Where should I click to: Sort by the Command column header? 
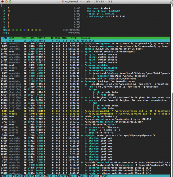85,38
